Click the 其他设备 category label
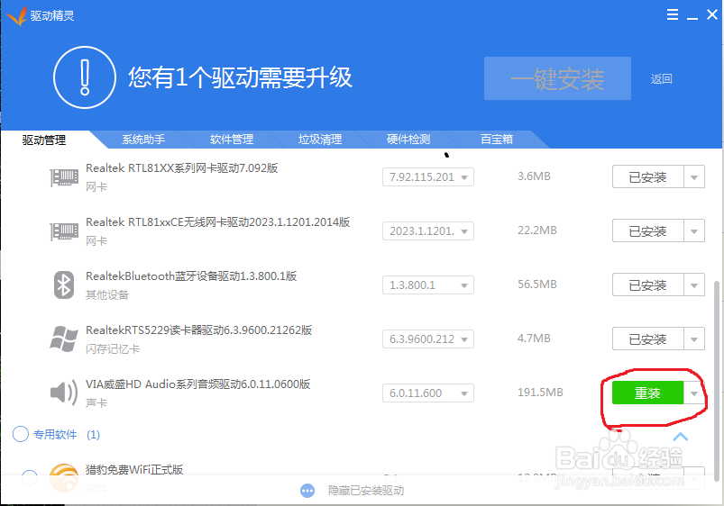 [107, 295]
